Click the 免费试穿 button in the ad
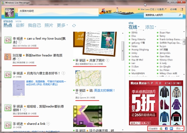This screenshot has height=133, width=187. click(x=146, y=123)
